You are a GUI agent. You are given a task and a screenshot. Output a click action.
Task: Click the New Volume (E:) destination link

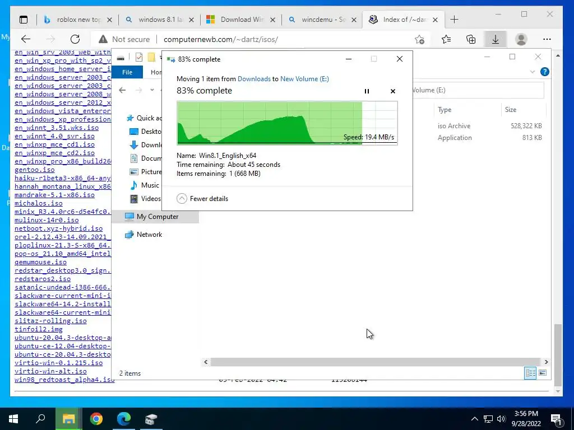(x=304, y=78)
